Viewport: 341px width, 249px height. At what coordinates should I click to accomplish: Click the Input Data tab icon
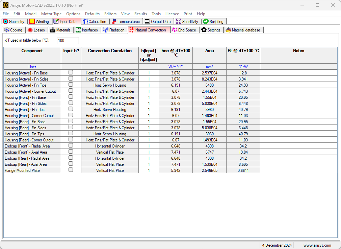tap(56, 21)
